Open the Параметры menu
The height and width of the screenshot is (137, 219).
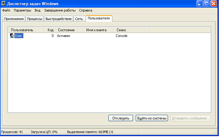pos(22,10)
